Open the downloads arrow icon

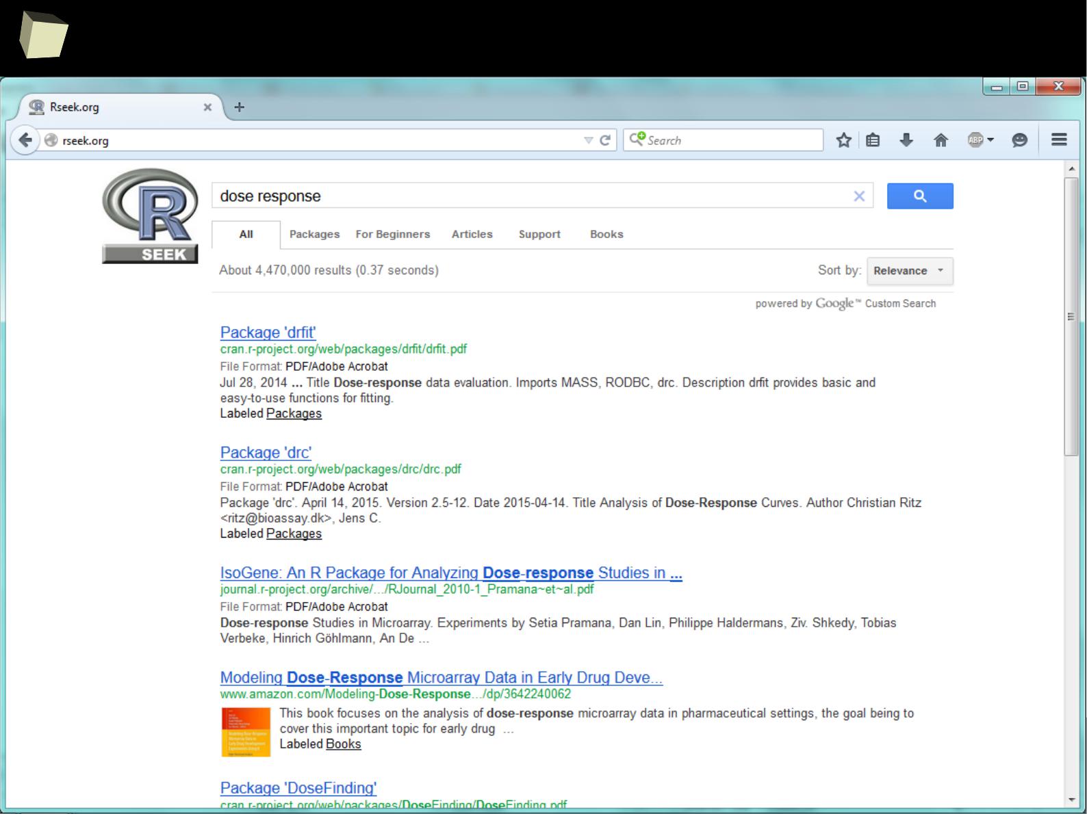click(906, 140)
